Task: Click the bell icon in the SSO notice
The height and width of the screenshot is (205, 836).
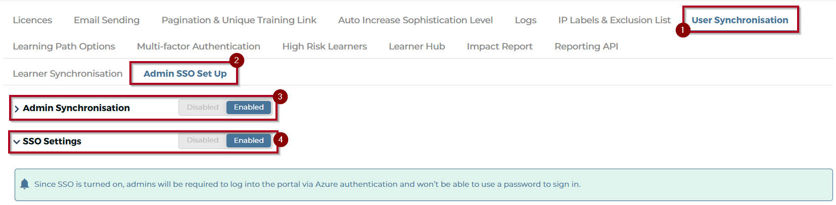Action: point(24,184)
